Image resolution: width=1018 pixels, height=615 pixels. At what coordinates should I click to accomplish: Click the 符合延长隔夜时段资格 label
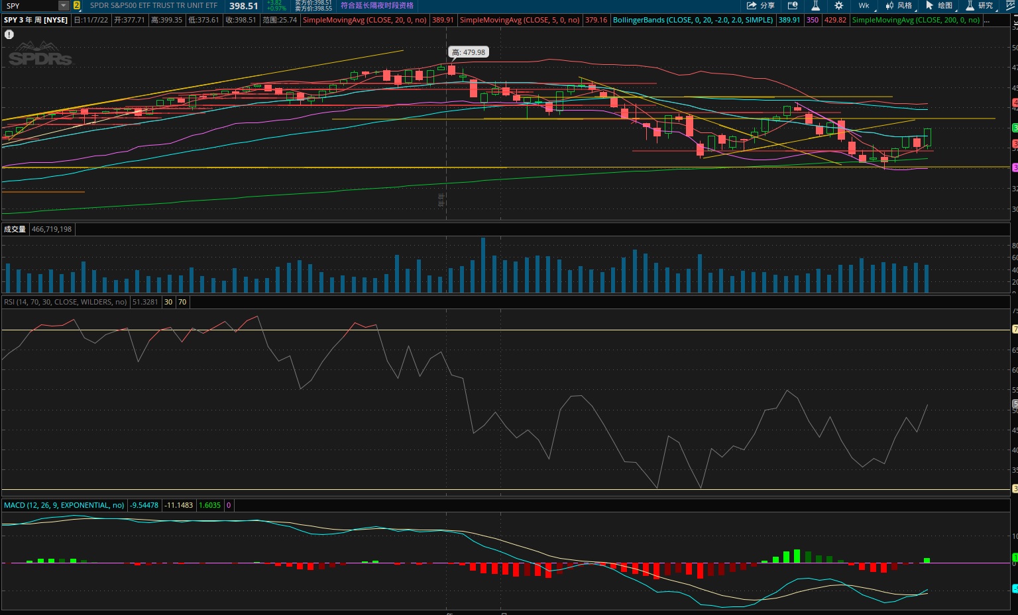pos(377,5)
